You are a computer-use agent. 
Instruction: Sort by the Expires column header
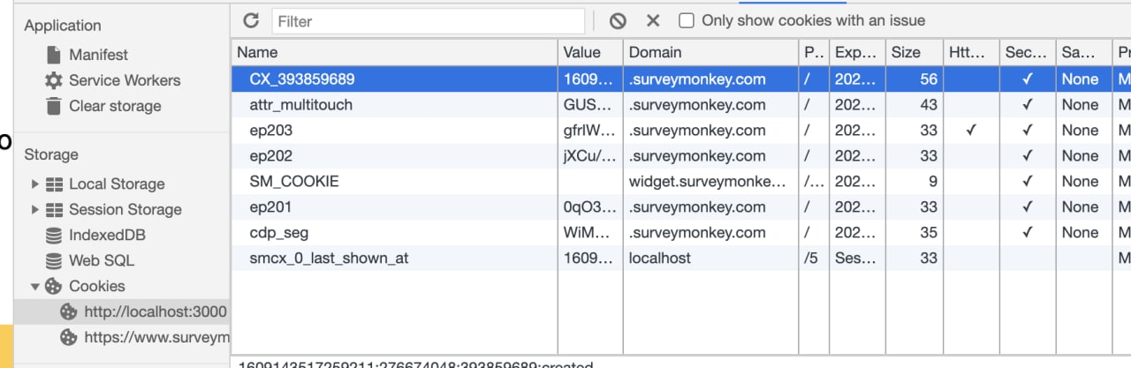857,52
